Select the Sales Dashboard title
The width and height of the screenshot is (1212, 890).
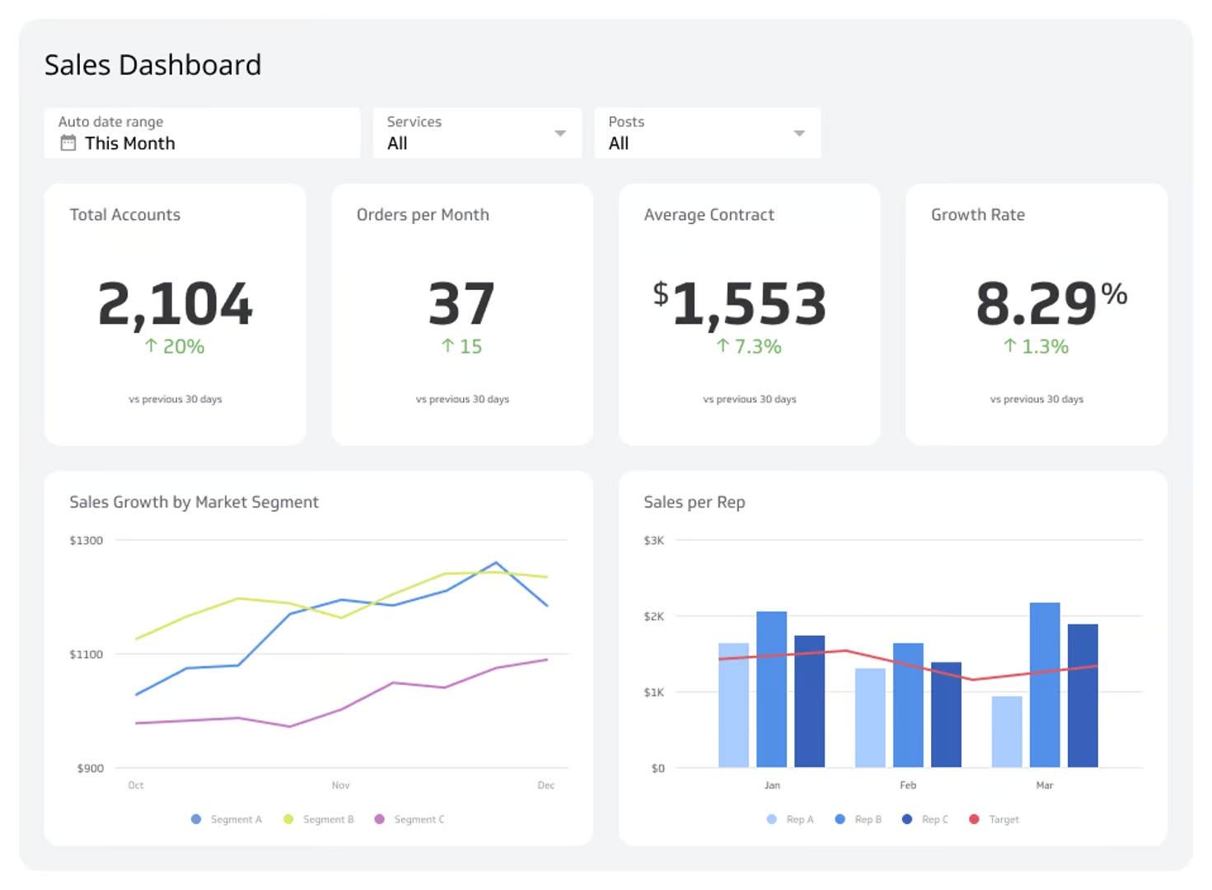click(x=152, y=64)
